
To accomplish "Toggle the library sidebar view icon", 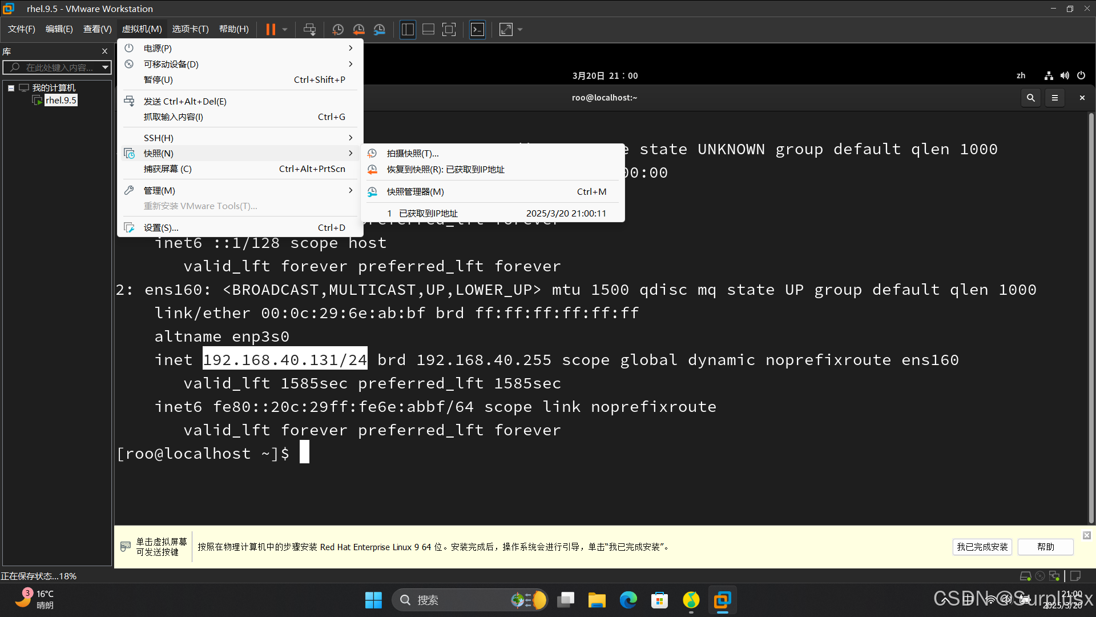I will (408, 29).
